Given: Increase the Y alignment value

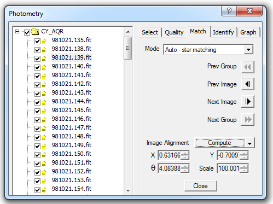Looking at the screenshot, I should pos(244,153).
